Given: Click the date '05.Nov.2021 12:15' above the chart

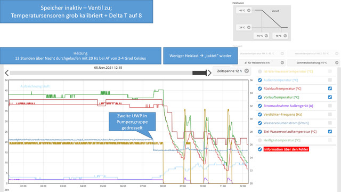Looking at the screenshot, I should [x=108, y=68].
